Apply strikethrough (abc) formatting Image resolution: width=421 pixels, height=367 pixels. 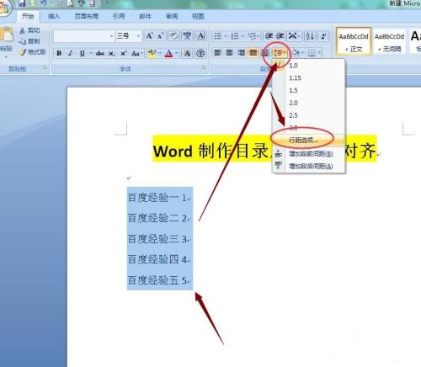tap(100, 53)
